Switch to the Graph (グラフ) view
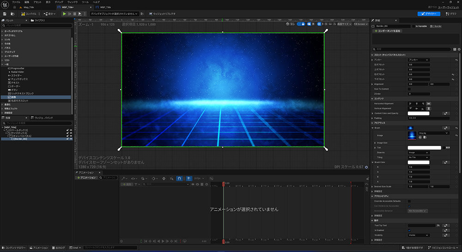The height and width of the screenshot is (252, 462). [x=450, y=14]
